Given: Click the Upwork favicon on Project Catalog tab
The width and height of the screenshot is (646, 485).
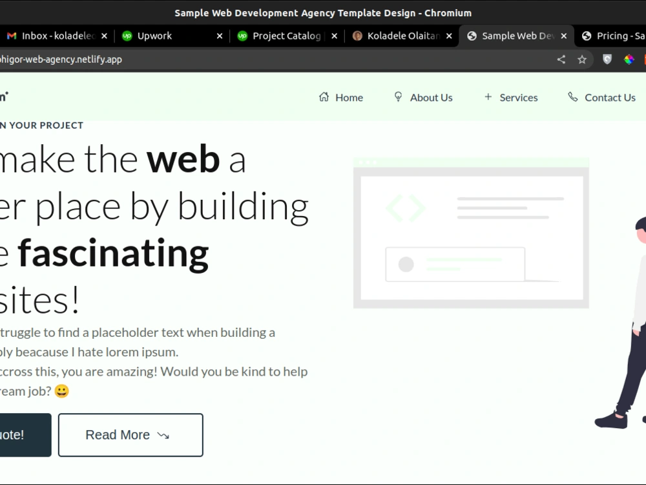Looking at the screenshot, I should tap(242, 36).
